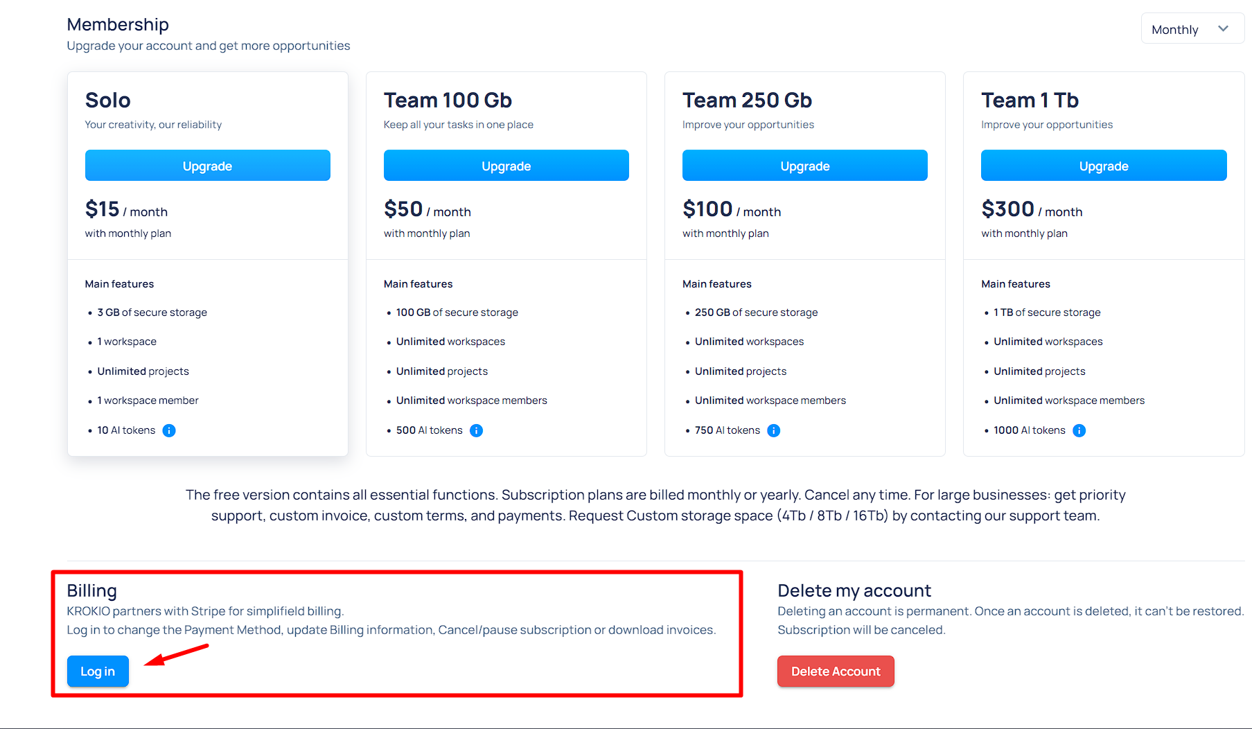The height and width of the screenshot is (729, 1252).
Task: Click the Billing section heading
Action: coord(92,590)
